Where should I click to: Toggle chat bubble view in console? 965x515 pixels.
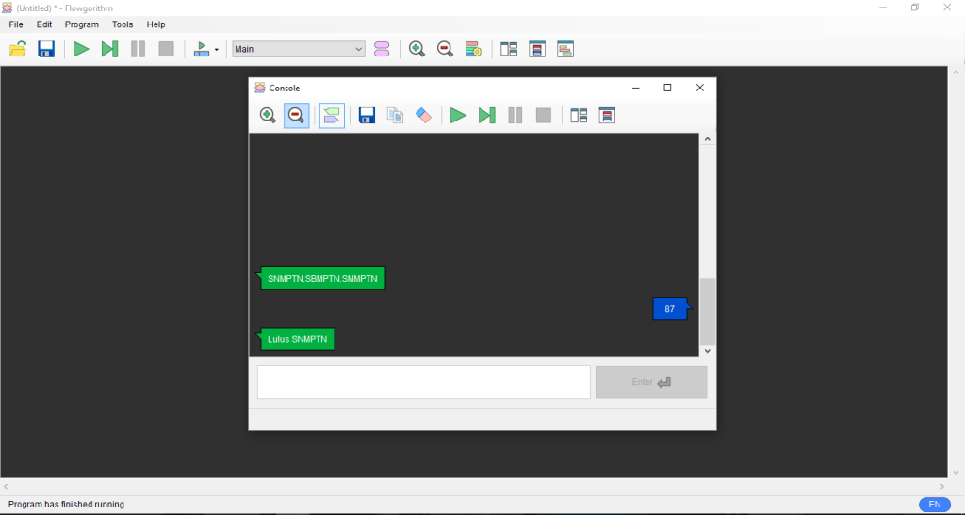(332, 115)
